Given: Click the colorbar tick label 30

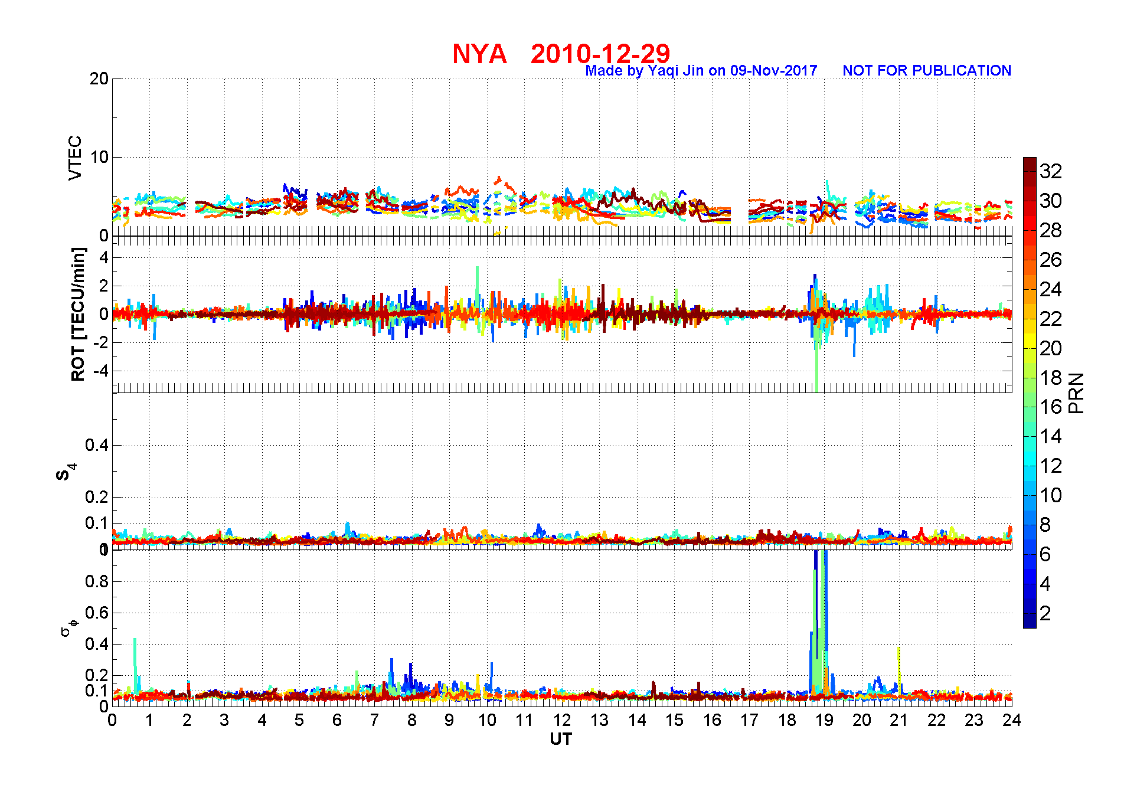Looking at the screenshot, I should click(x=1051, y=201).
